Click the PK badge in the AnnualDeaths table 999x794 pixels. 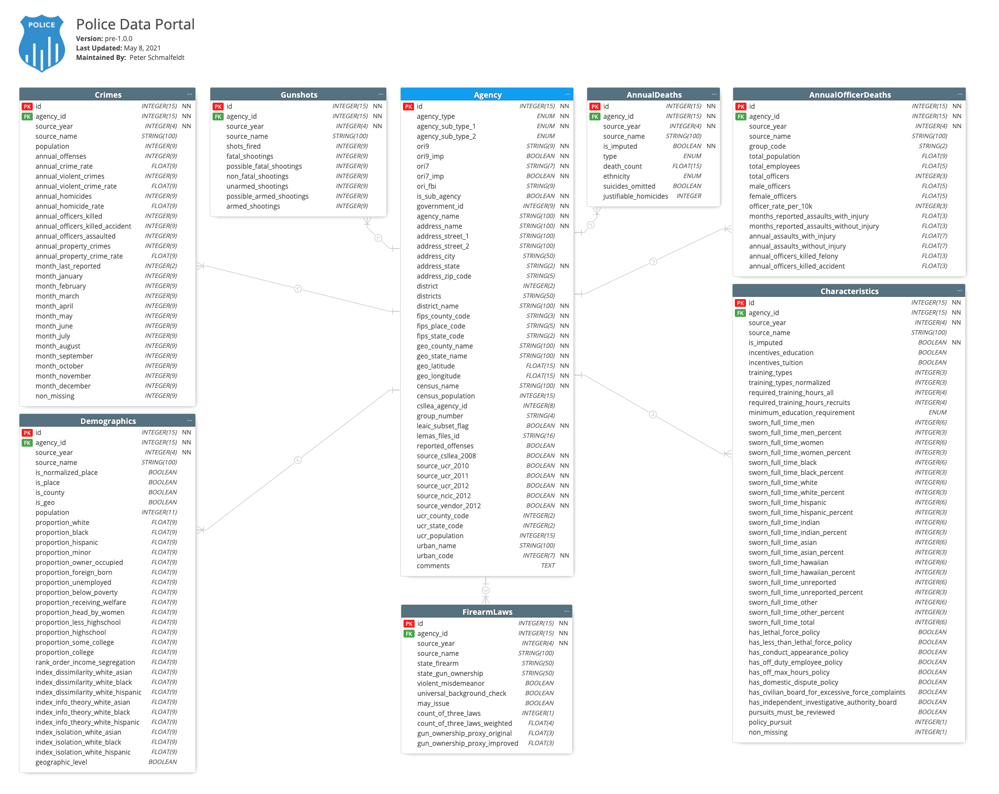[595, 107]
